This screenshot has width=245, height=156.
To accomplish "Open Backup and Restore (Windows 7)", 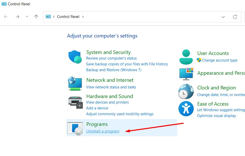I will 113,70.
